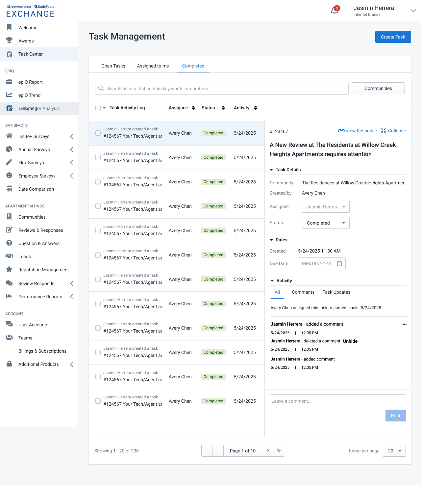Open the notifications bell
Viewport: 421px width, 485px height.
click(334, 10)
